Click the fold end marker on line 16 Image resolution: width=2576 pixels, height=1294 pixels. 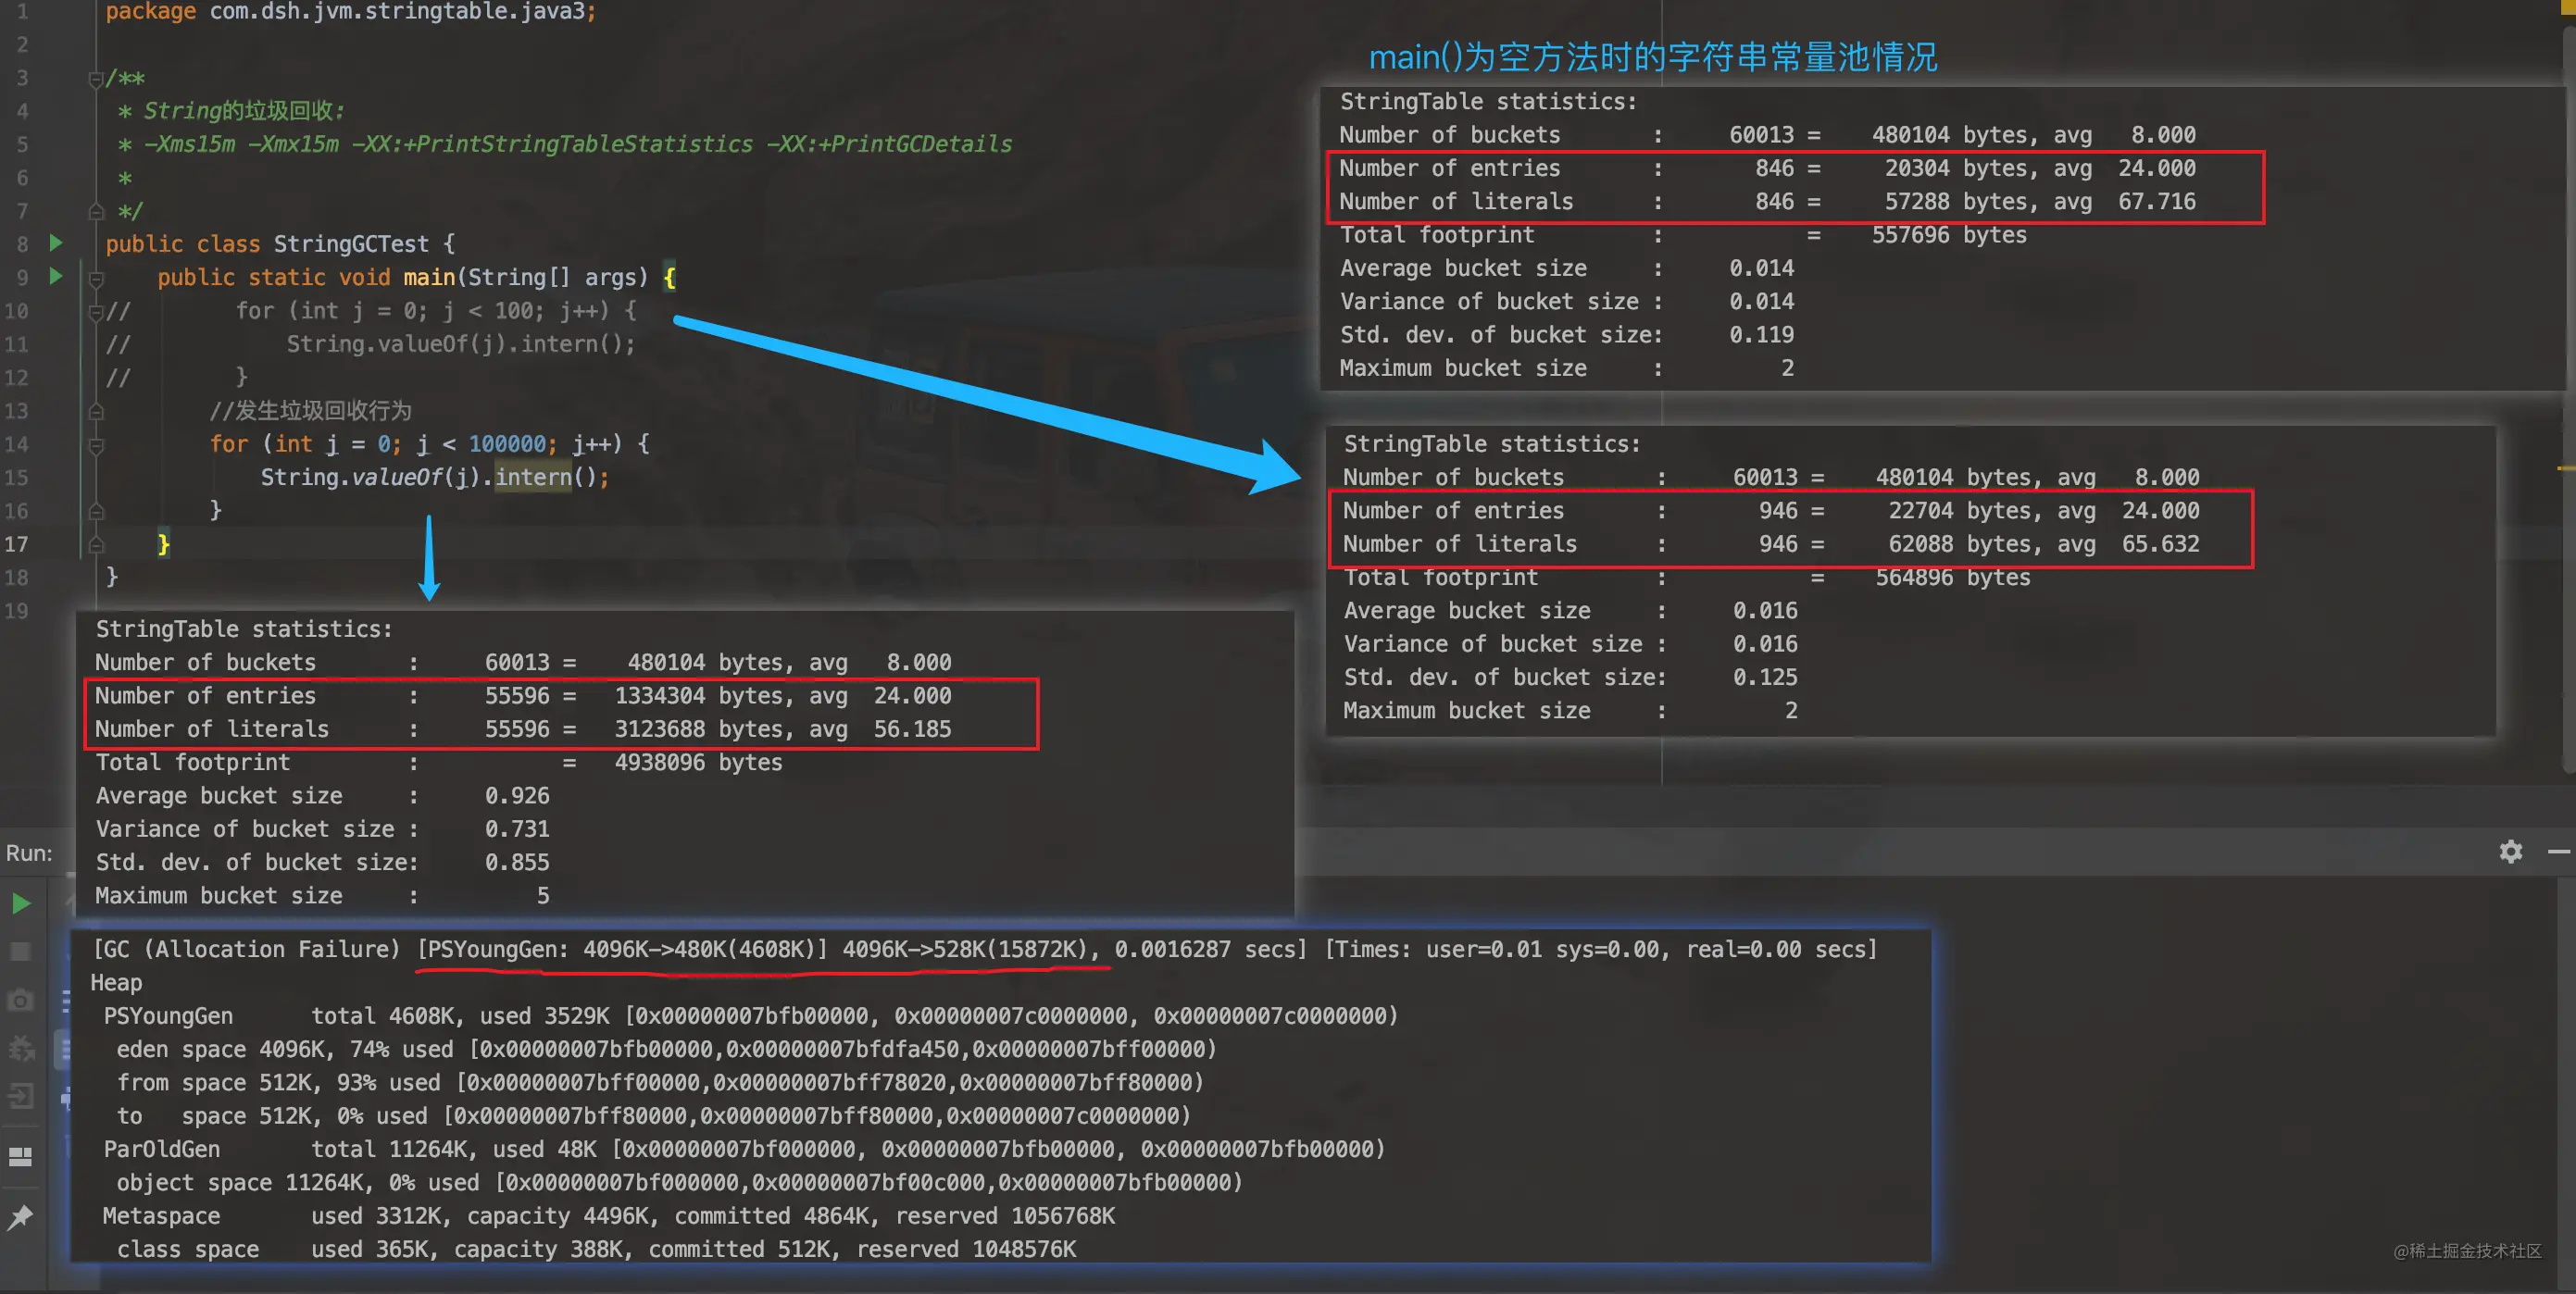96,511
